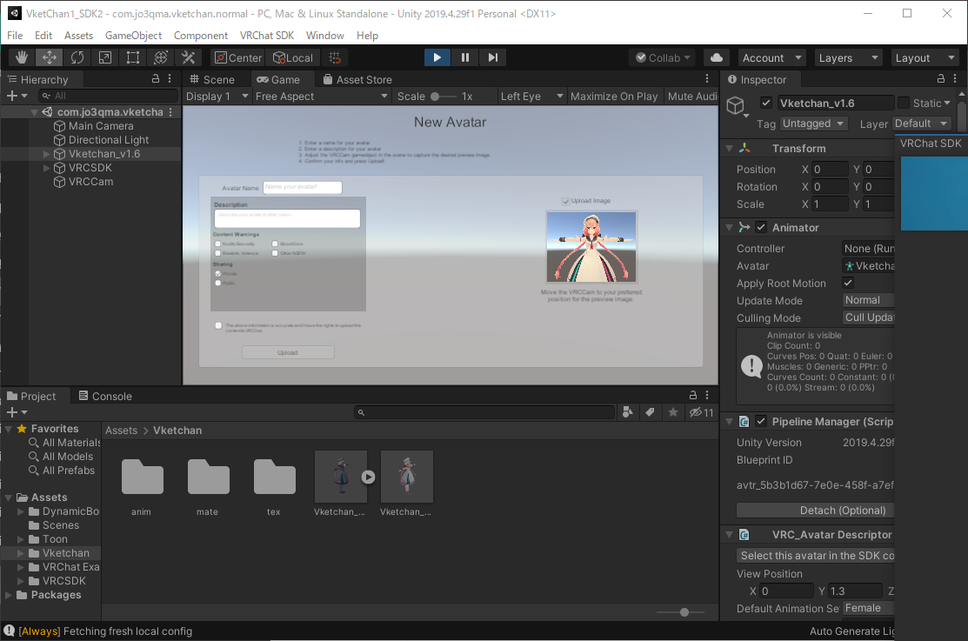Select the Rotate tool
Screen dimensions: 968x641
coord(77,57)
